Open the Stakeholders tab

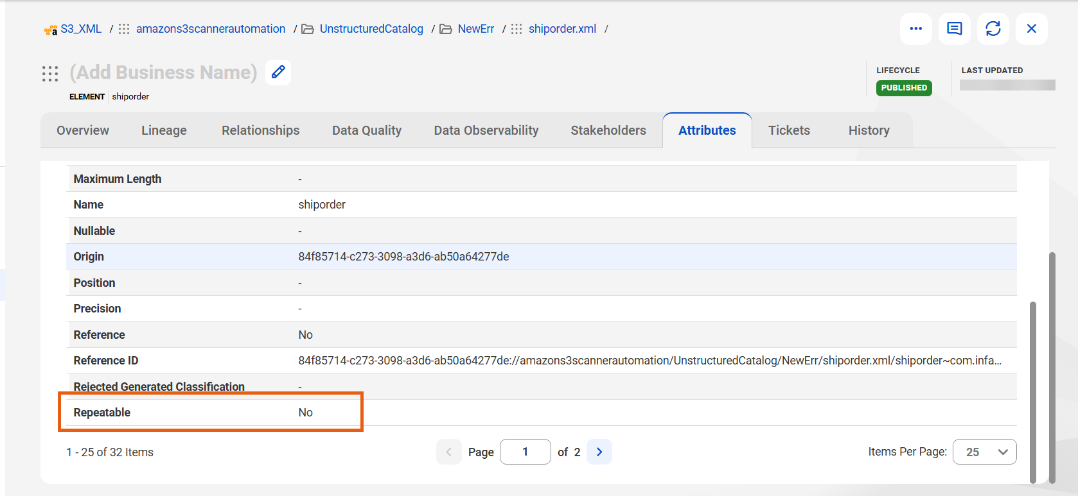coord(608,130)
